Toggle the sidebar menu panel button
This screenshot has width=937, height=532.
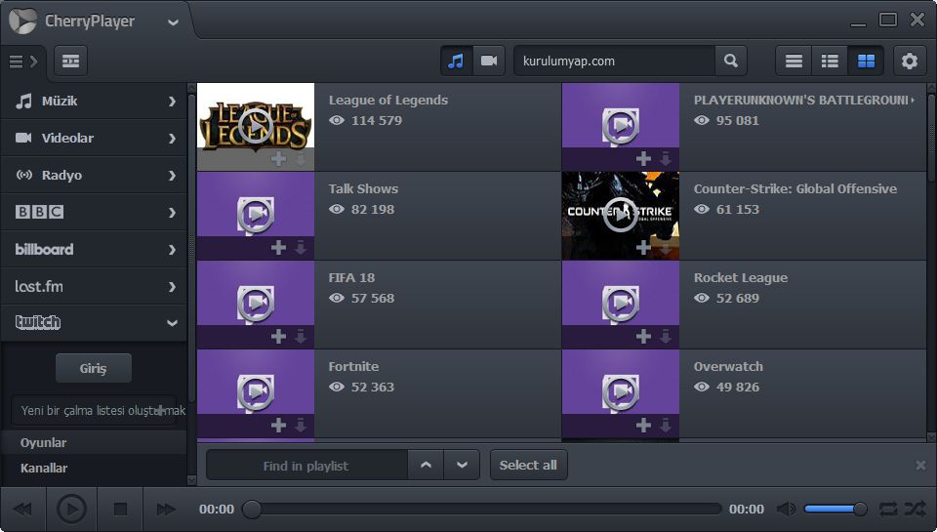[23, 61]
